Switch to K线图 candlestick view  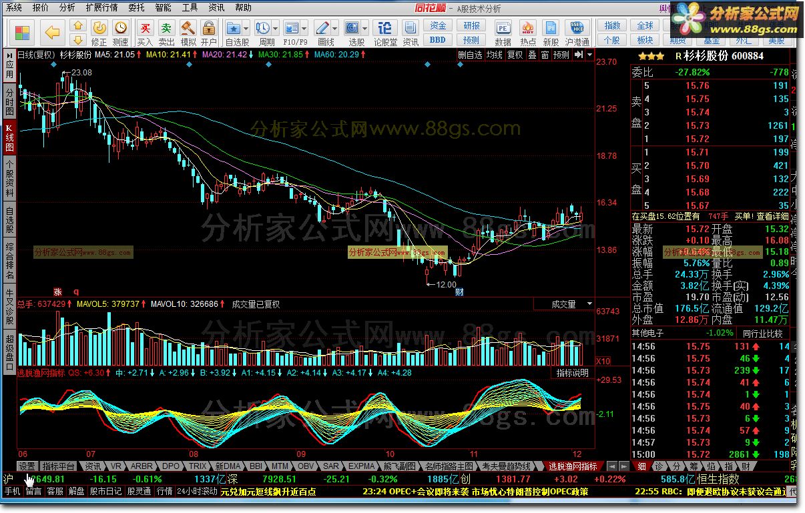point(9,137)
